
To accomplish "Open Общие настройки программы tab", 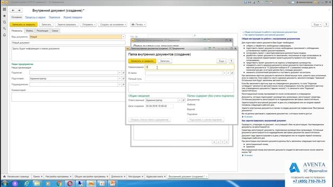I will (89, 177).
